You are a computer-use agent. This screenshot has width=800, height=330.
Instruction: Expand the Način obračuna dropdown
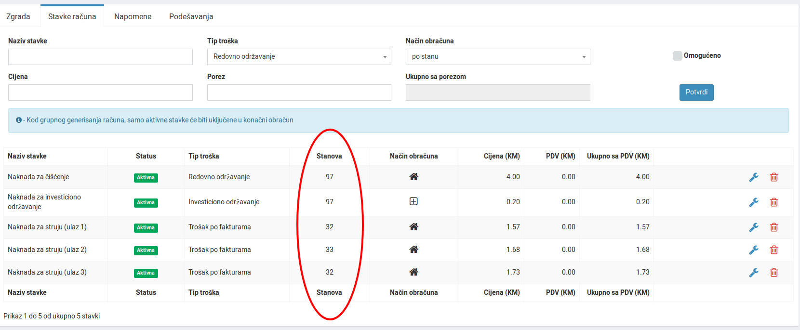coord(497,57)
